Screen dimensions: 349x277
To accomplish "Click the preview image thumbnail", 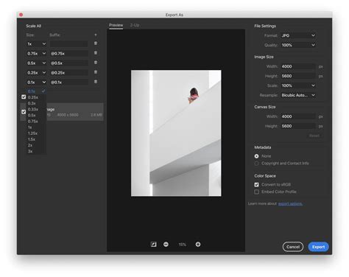I will (176, 133).
